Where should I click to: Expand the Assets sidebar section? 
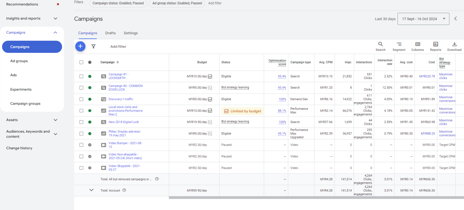point(55,120)
